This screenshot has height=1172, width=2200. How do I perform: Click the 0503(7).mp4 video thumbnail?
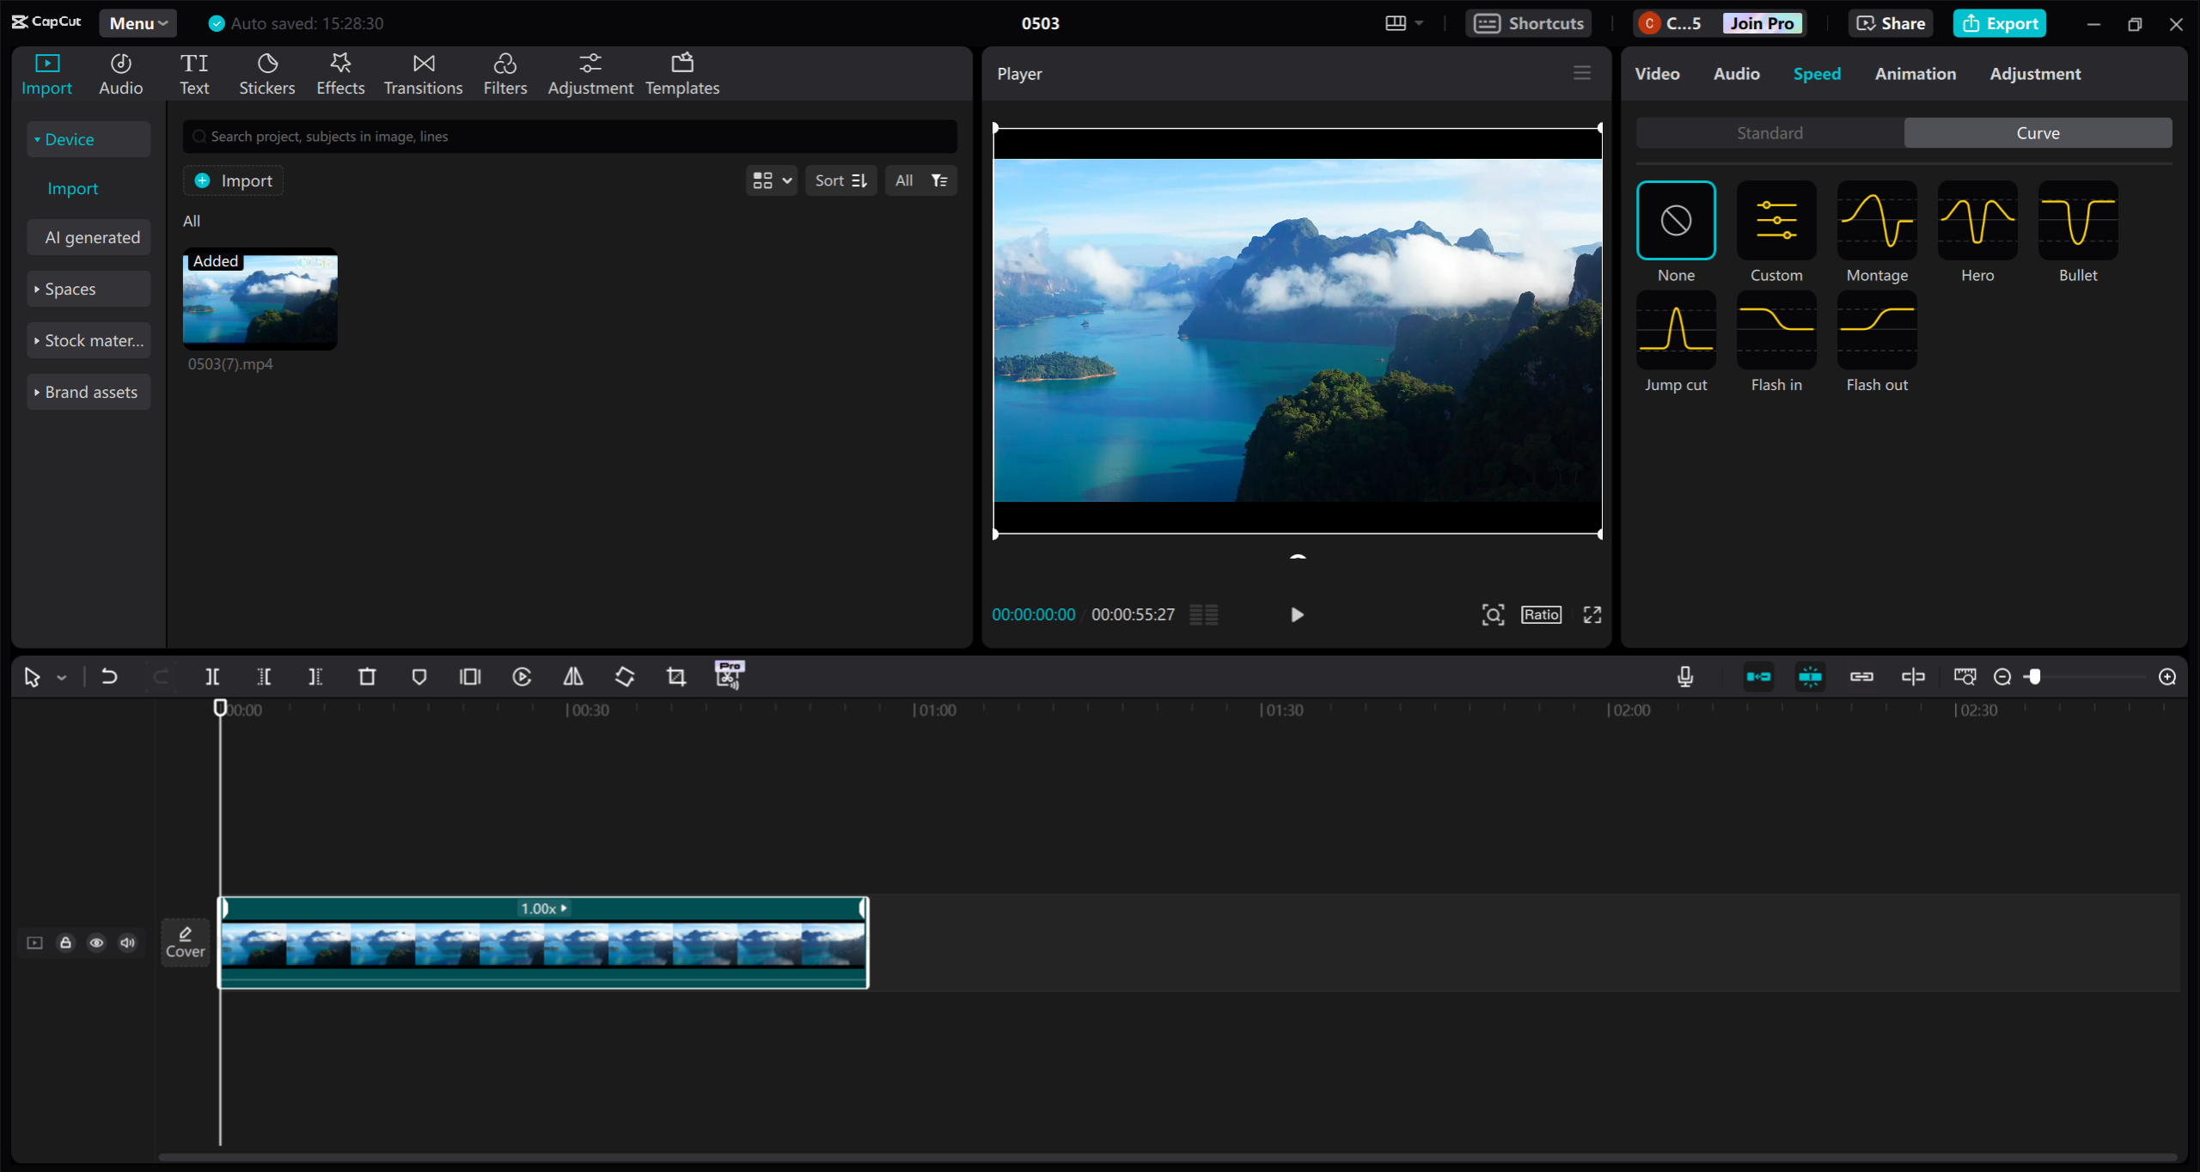point(262,300)
